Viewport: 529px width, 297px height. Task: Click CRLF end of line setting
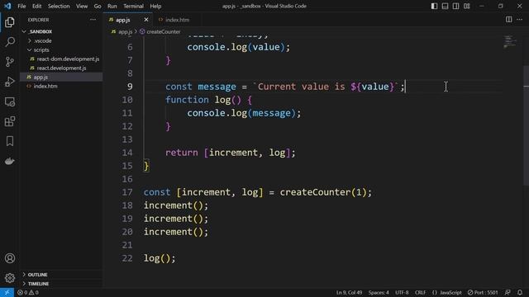[421, 293]
